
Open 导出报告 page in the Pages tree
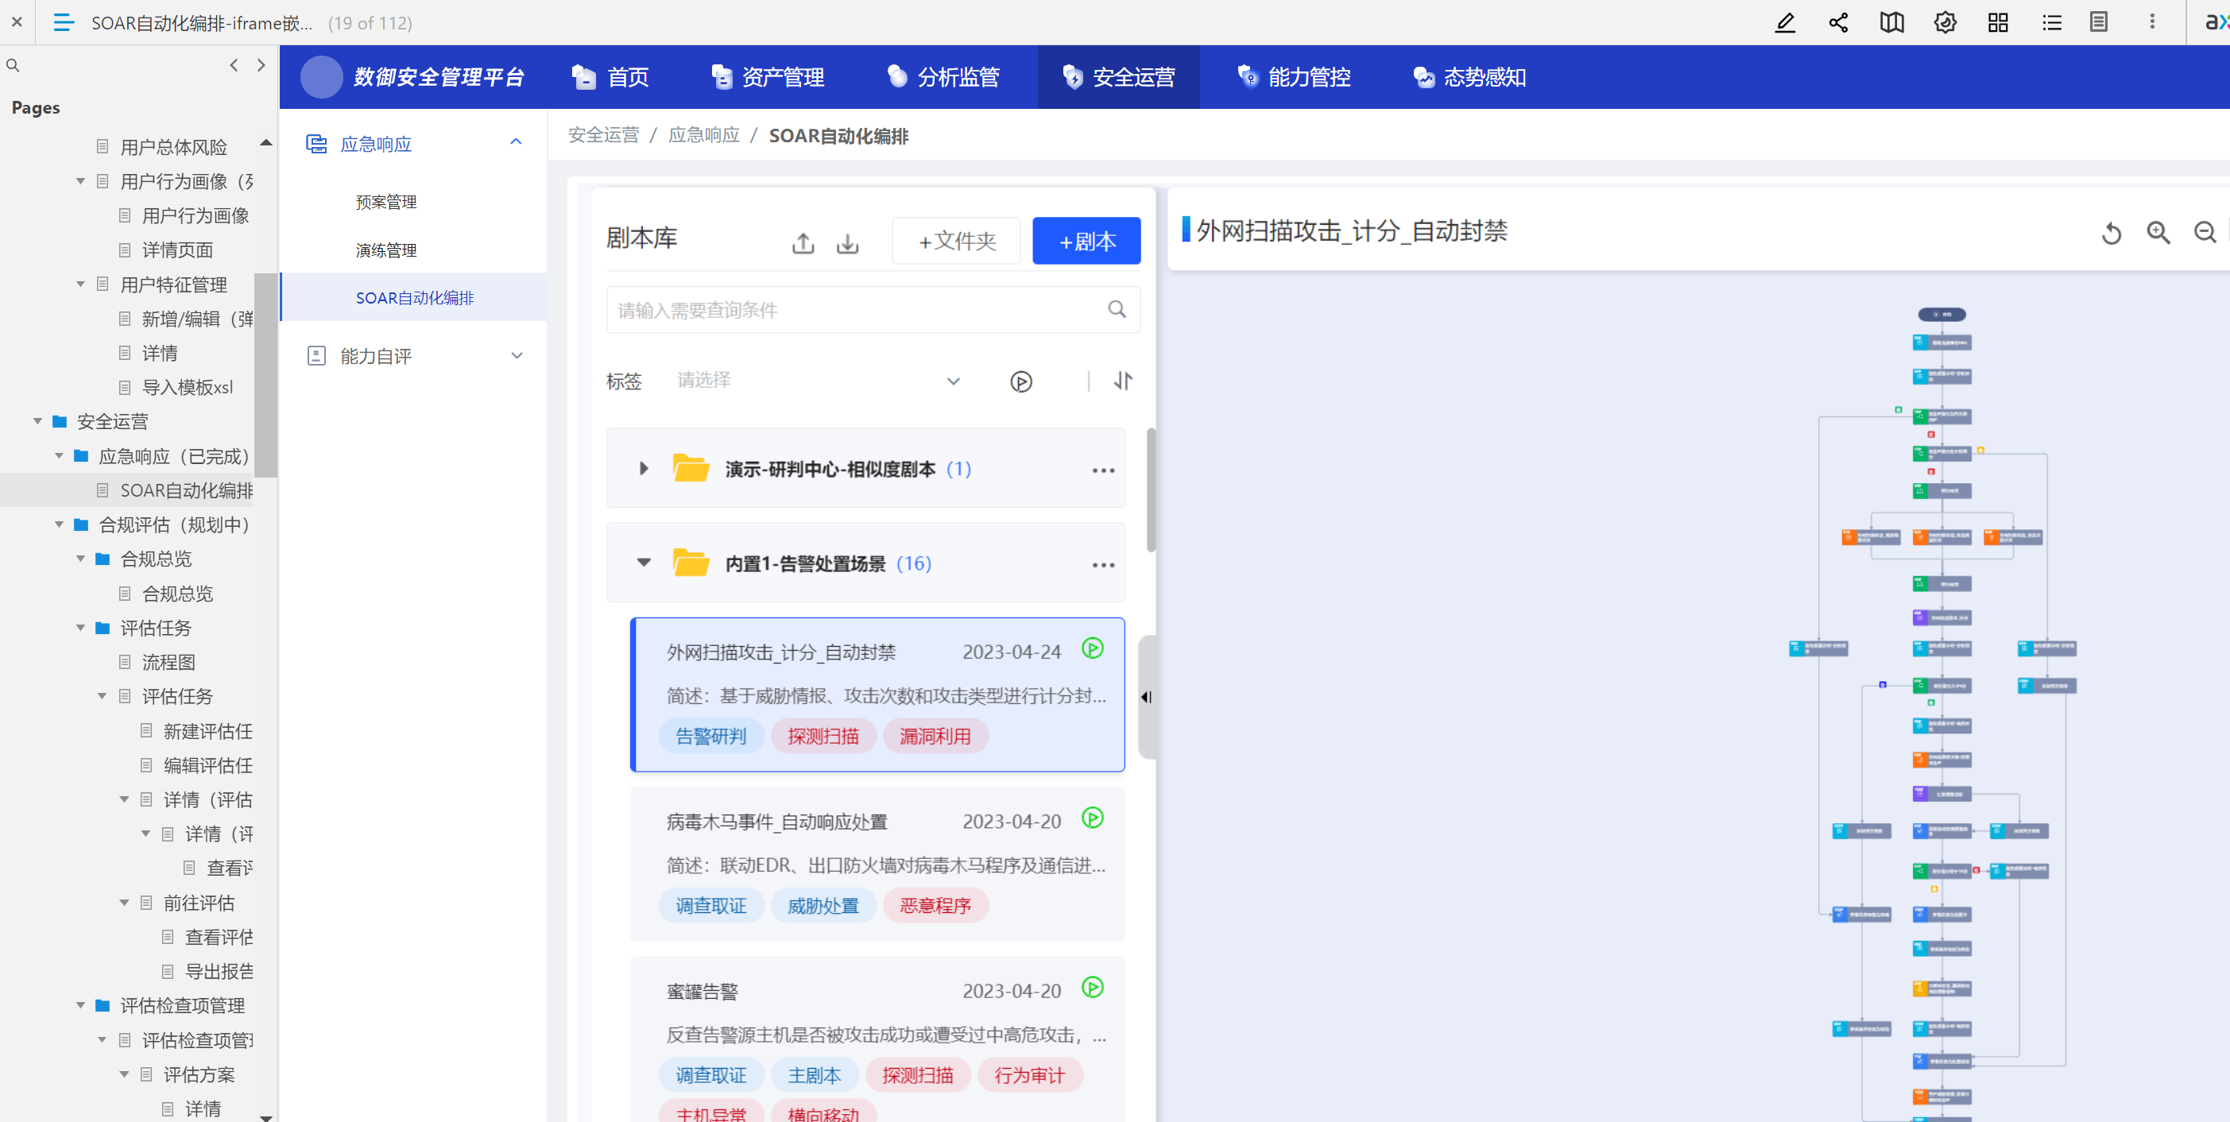219,971
